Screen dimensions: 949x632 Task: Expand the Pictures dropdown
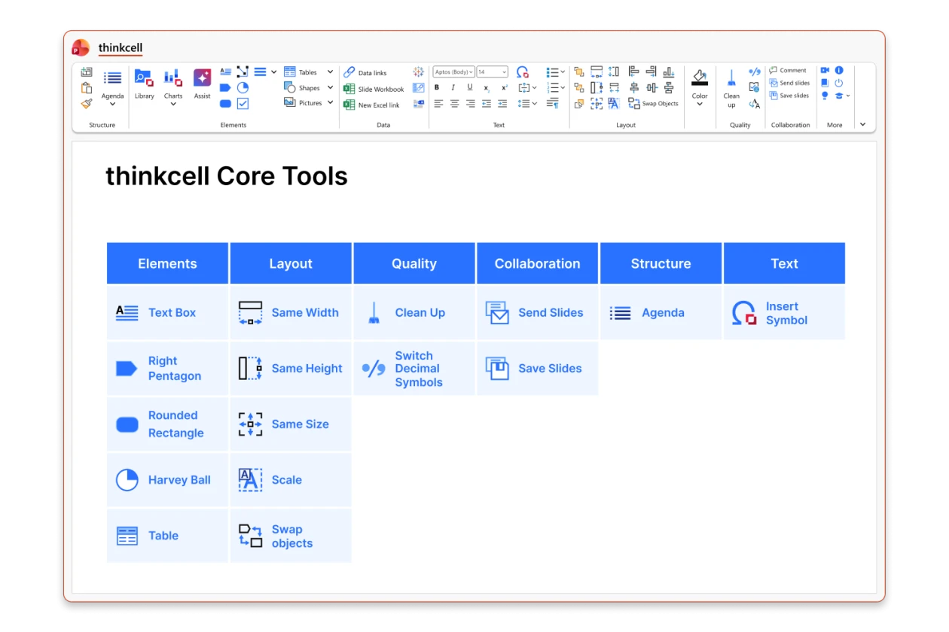[330, 102]
